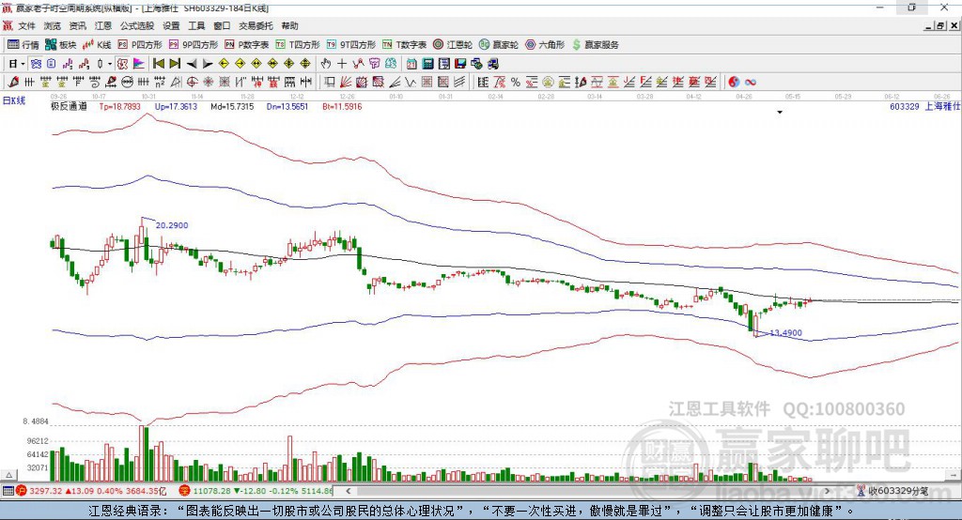
Task: Click the Bt=11.5916 indicator value
Action: click(x=342, y=106)
